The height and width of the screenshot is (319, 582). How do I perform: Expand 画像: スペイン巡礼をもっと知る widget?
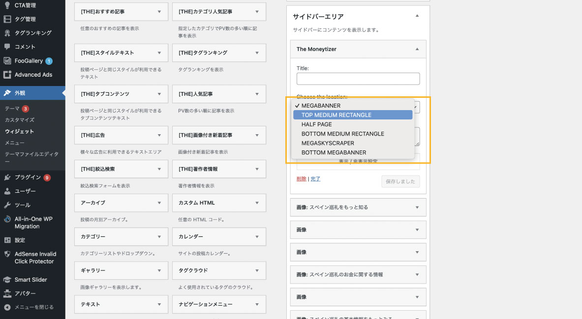pos(417,207)
